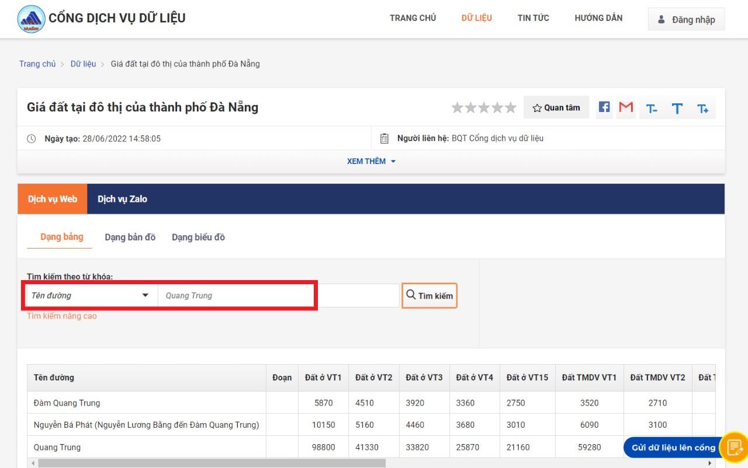Image resolution: width=748 pixels, height=468 pixels.
Task: Switch to the Dịch vụ Zalo tab
Action: click(122, 199)
